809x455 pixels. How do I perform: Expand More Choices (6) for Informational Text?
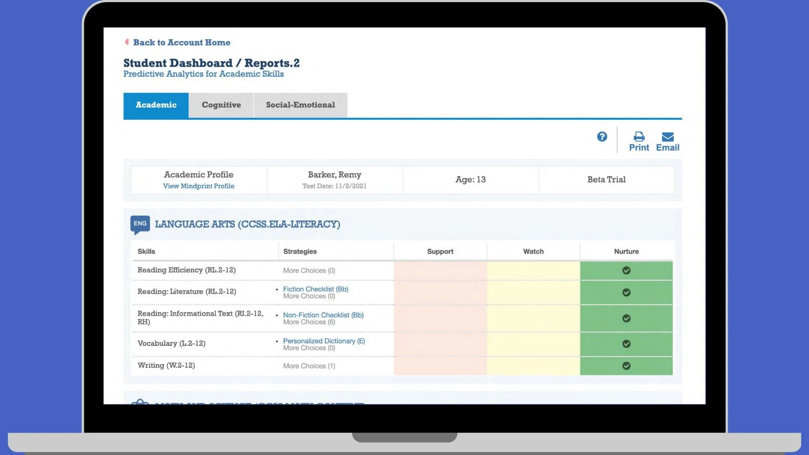pyautogui.click(x=309, y=322)
